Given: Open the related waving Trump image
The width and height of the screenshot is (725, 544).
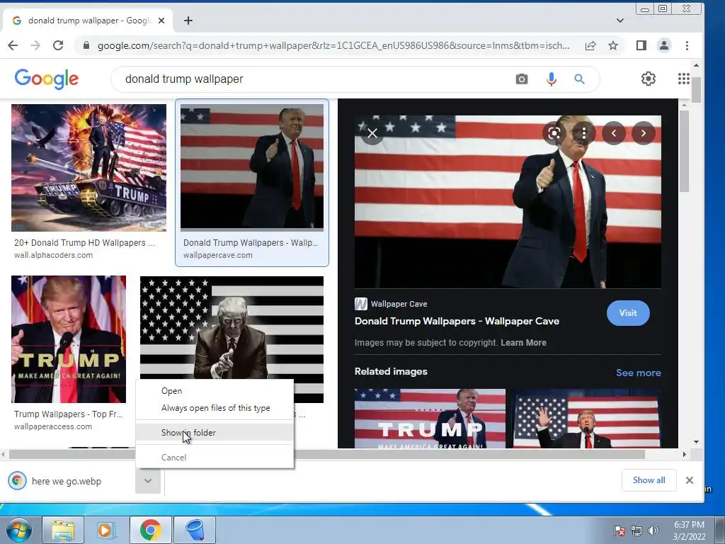Looking at the screenshot, I should (587, 419).
